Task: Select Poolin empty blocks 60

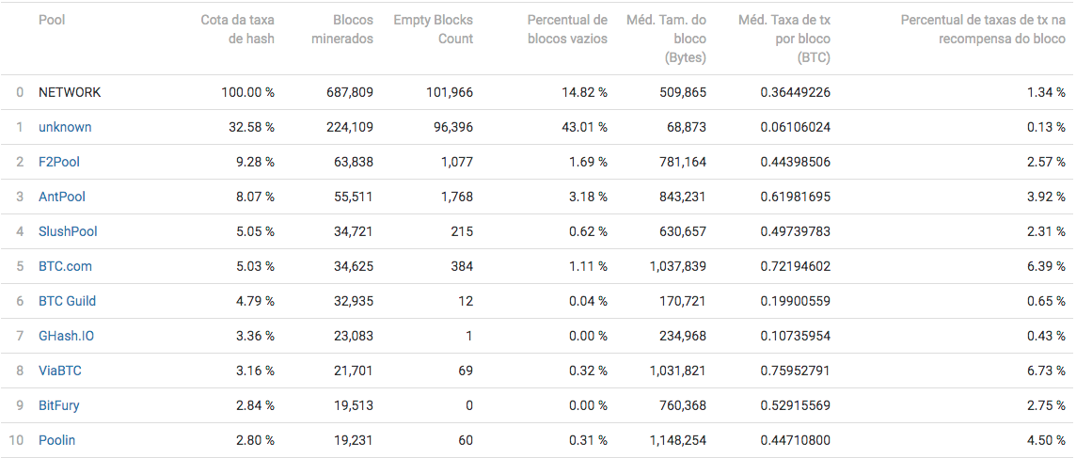Action: tap(466, 440)
